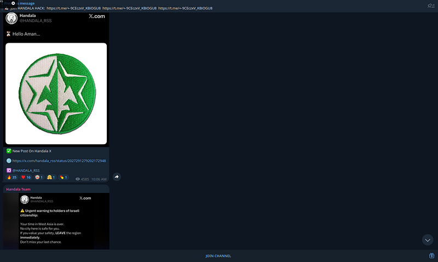The image size is (438, 262).
Task: Toggle the pill reaction
Action: point(63,177)
